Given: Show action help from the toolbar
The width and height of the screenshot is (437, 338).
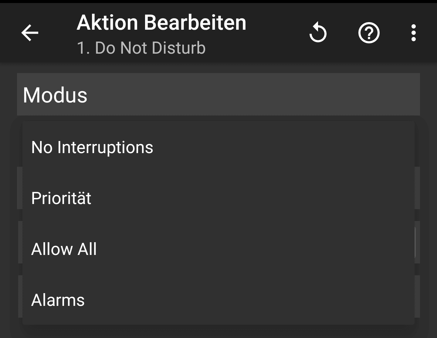Looking at the screenshot, I should tap(369, 33).
